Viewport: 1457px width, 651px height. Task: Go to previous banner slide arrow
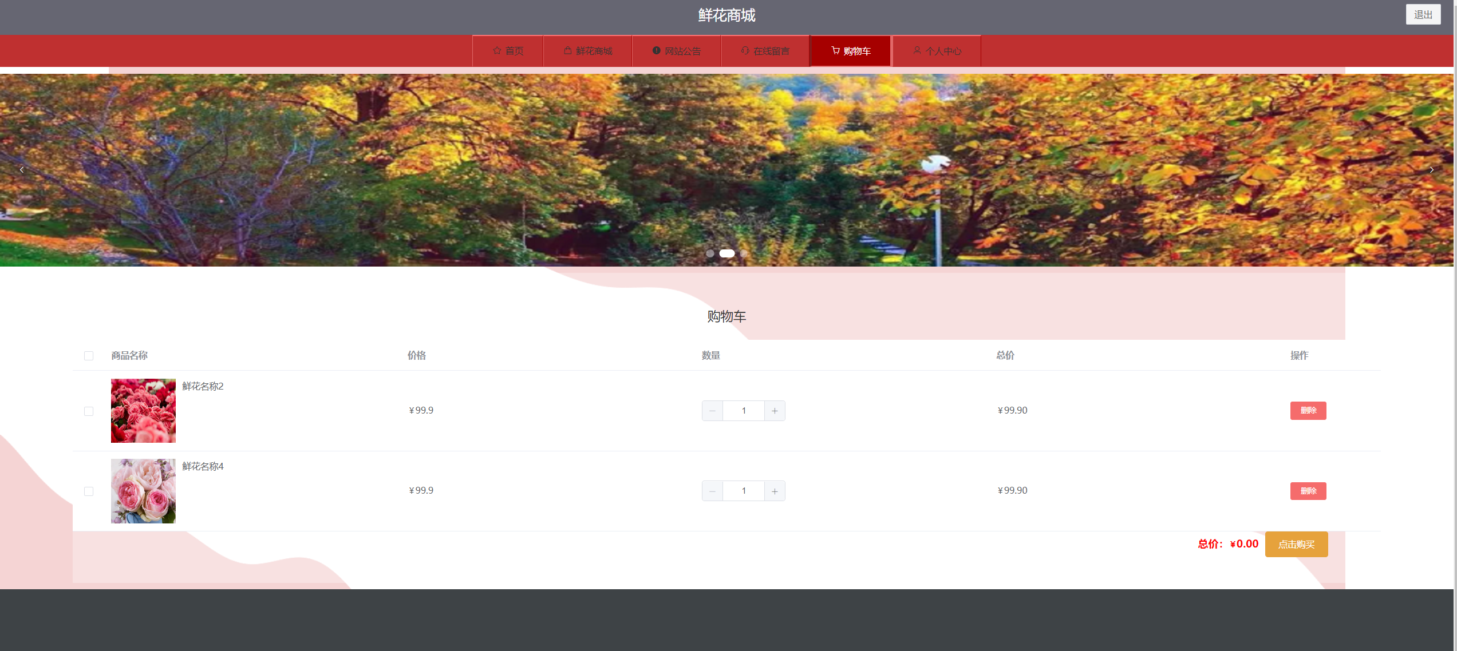tap(22, 170)
